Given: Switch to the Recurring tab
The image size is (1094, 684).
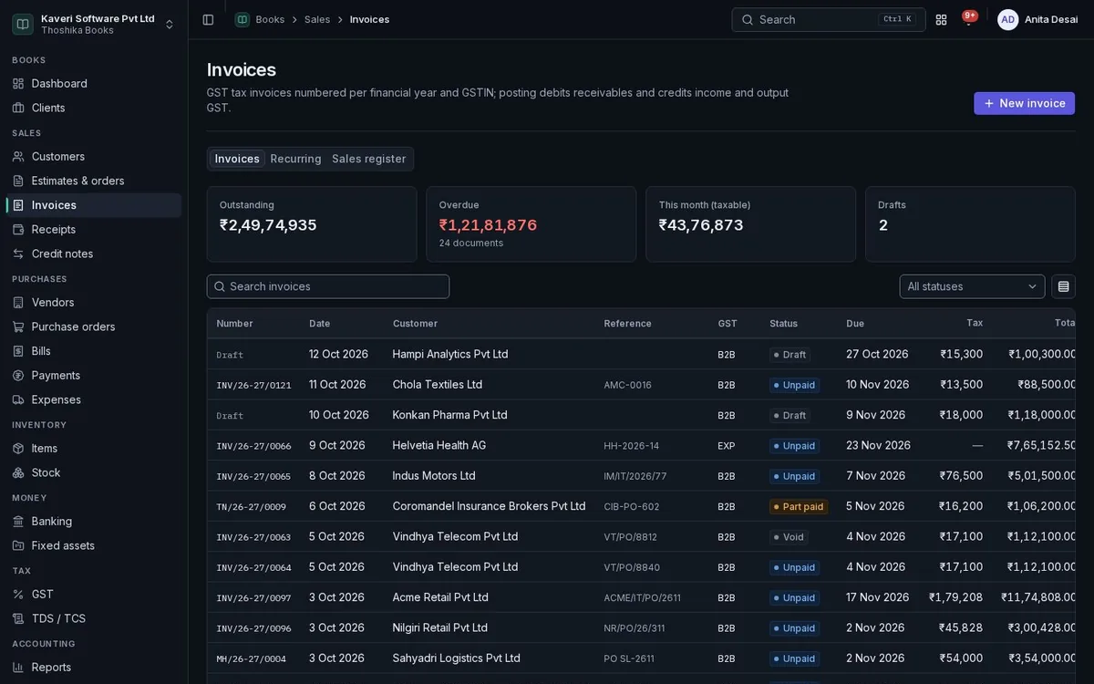Looking at the screenshot, I should pos(295,159).
